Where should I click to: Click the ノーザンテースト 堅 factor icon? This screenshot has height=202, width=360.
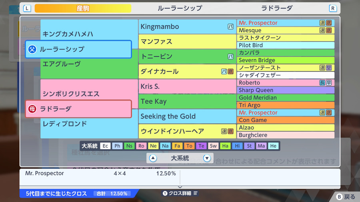tap(329, 67)
